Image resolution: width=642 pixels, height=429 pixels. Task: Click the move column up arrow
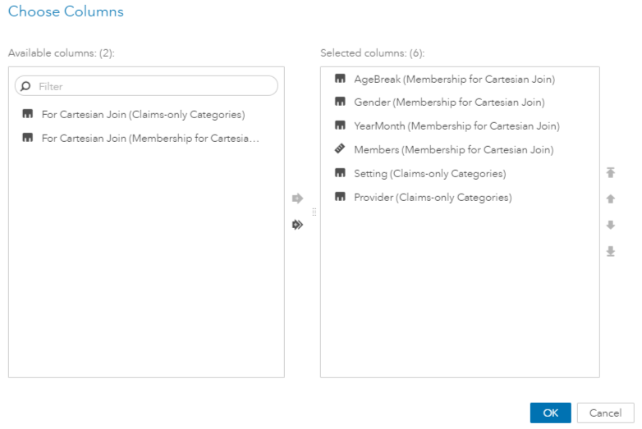(610, 199)
